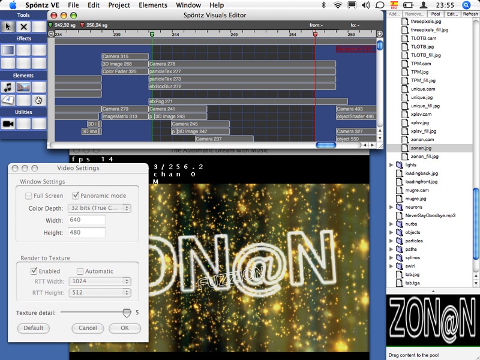Expand the lights folder
The height and width of the screenshot is (360, 480).
coord(392,164)
